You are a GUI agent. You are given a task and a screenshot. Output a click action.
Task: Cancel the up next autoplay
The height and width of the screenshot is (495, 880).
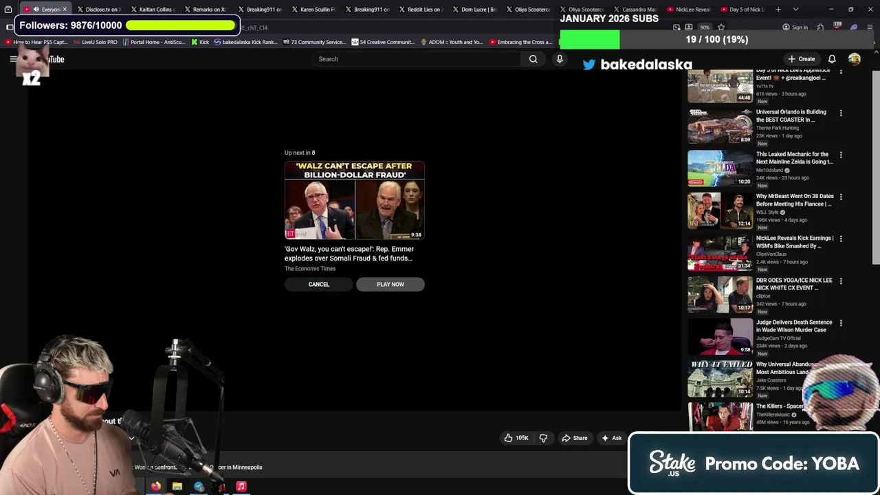tap(318, 285)
